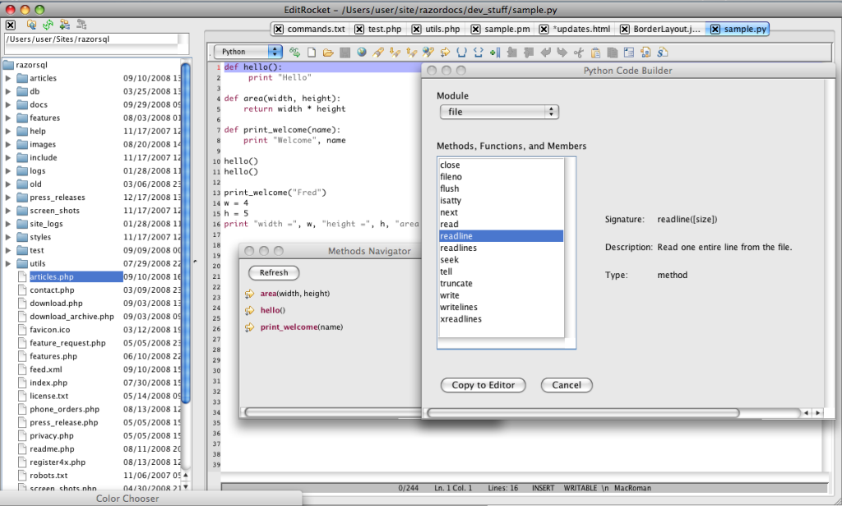This screenshot has width=842, height=506.
Task: Expand the images folder
Action: click(8, 144)
